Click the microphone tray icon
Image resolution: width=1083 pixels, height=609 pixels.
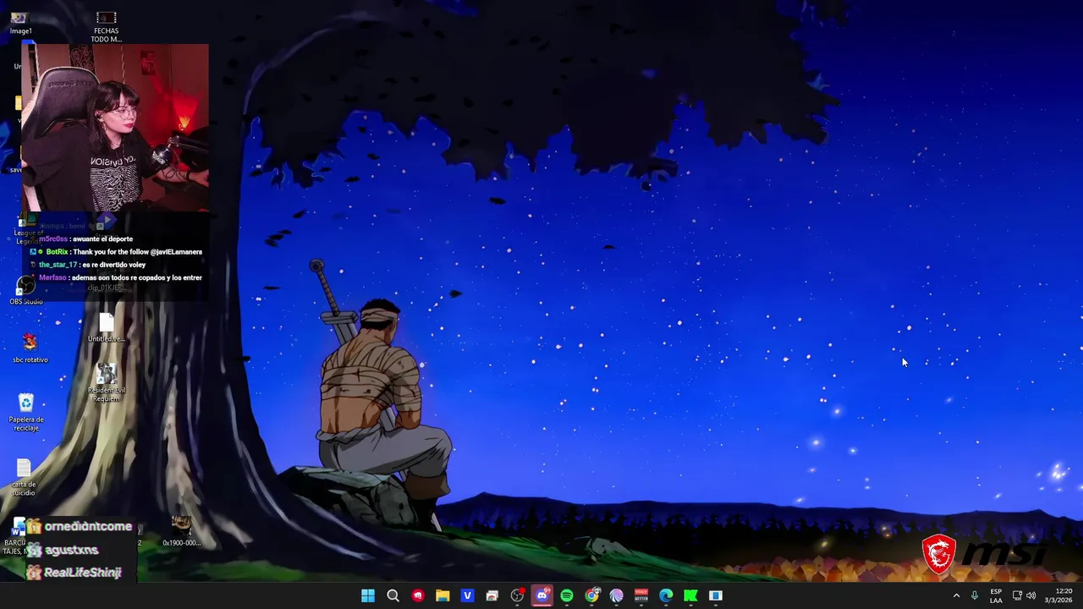975,595
